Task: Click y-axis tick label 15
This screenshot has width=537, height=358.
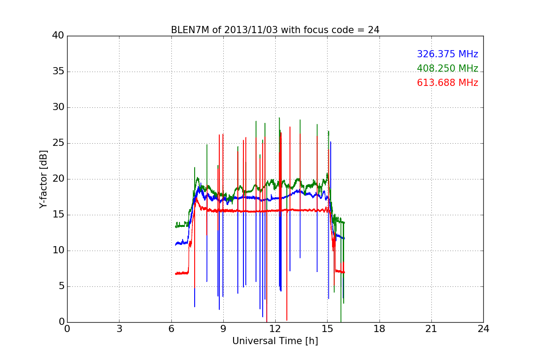Action: coord(58,215)
